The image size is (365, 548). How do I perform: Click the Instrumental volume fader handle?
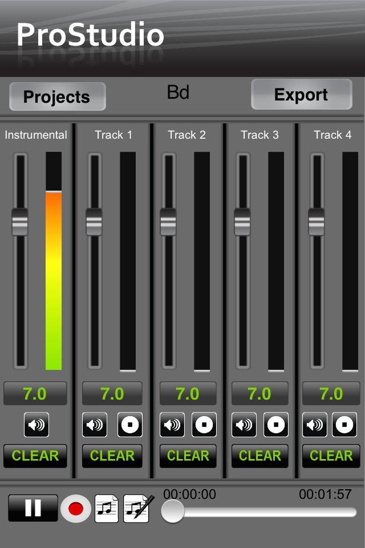pyautogui.click(x=20, y=222)
